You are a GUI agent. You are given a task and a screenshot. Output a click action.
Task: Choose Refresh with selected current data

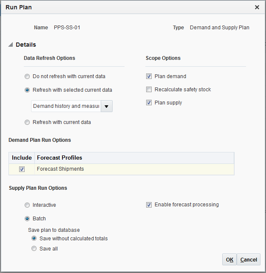28,90
